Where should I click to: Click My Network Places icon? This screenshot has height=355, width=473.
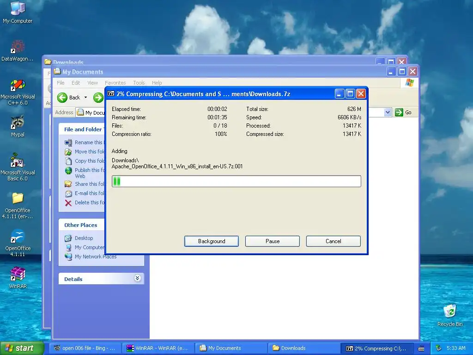click(68, 257)
